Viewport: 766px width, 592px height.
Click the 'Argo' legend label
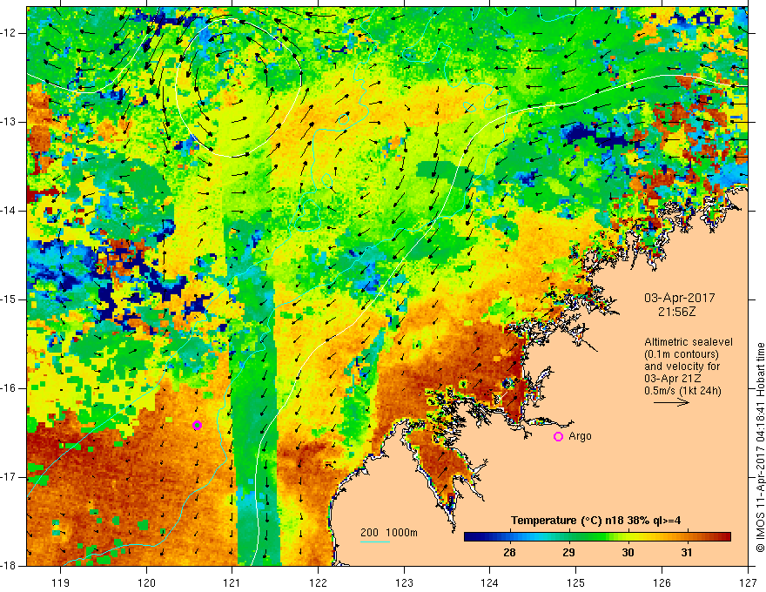coord(580,436)
